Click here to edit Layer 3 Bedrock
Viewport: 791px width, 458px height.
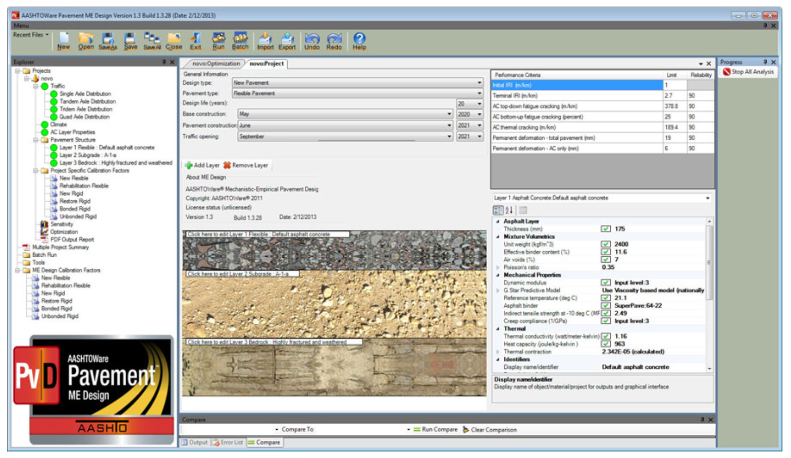(273, 342)
